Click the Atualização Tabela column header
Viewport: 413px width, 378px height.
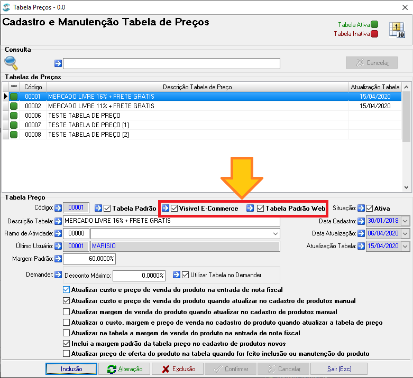click(x=375, y=87)
